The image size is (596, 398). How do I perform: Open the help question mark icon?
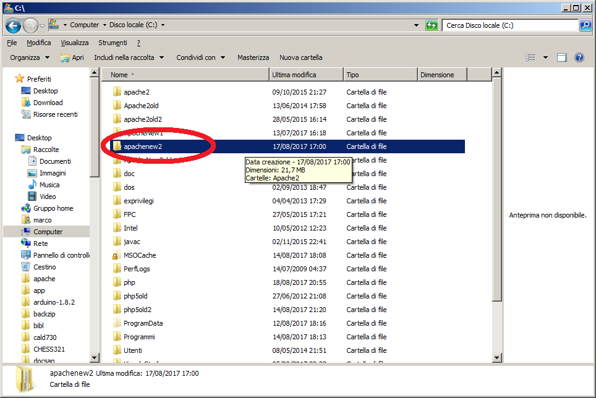579,57
